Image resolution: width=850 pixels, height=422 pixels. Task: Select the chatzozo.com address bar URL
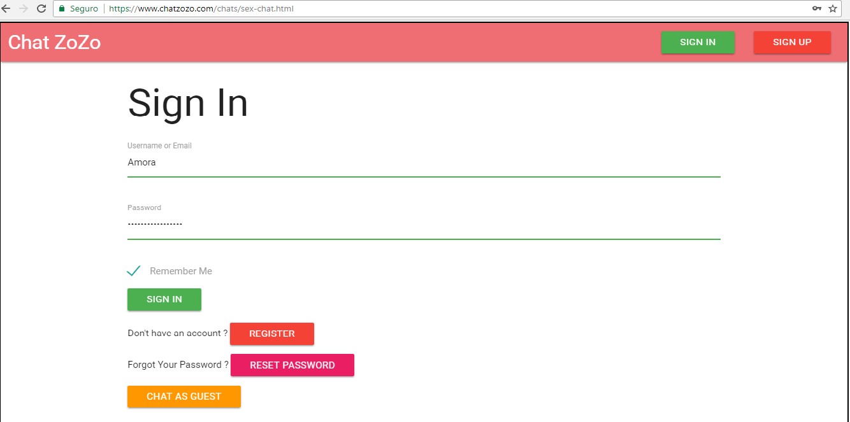(201, 9)
